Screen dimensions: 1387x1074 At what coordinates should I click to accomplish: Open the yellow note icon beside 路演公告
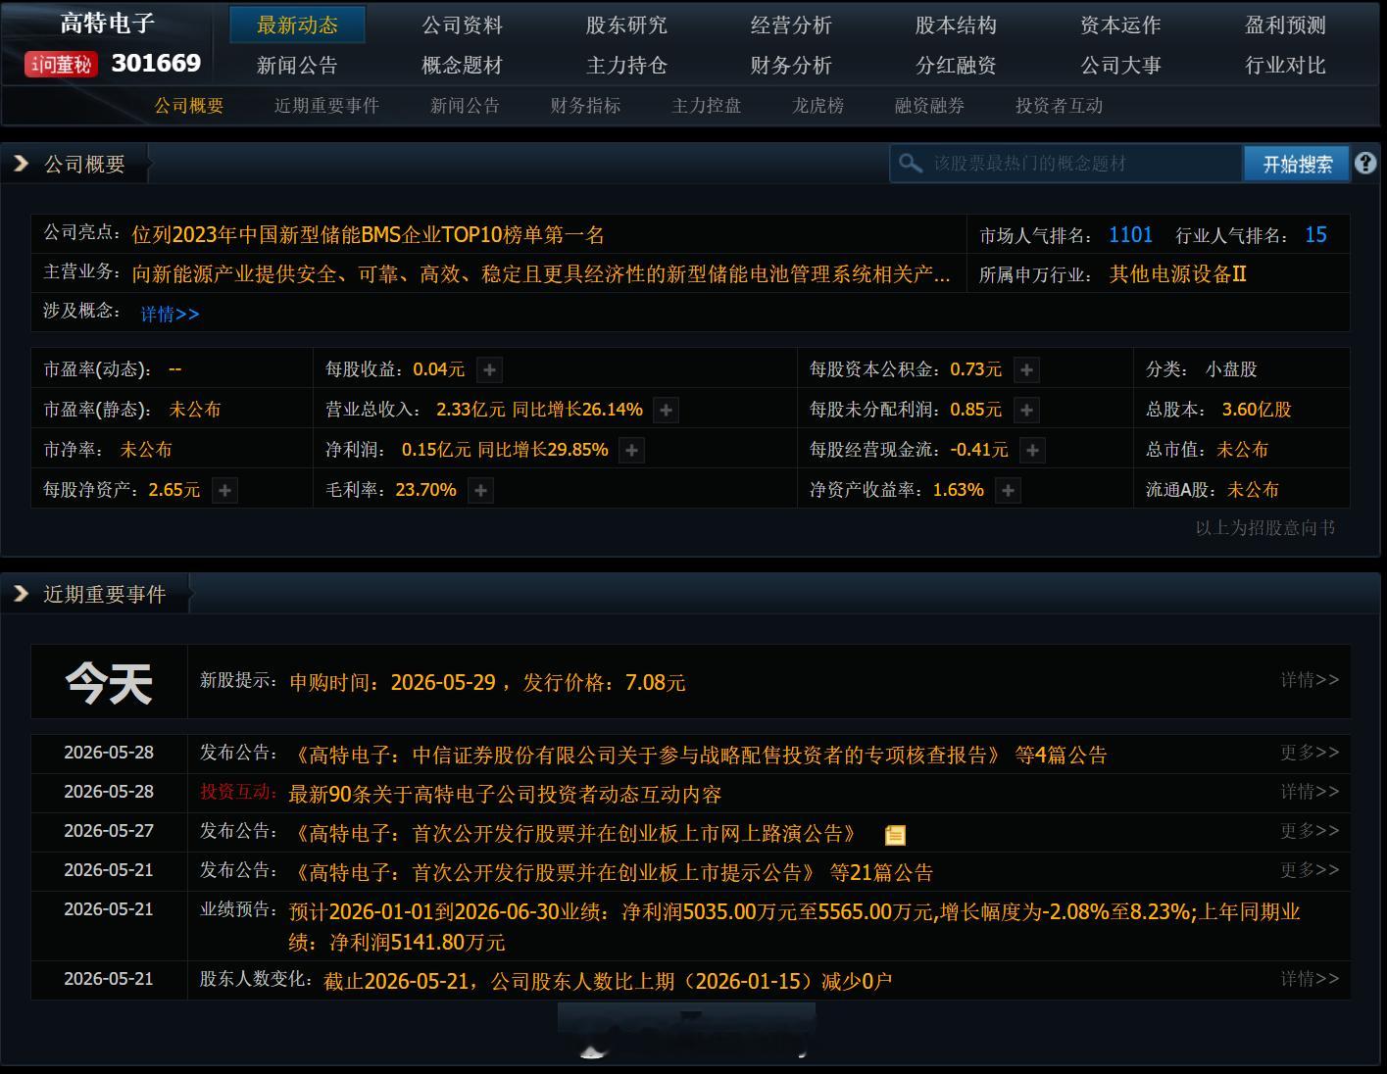(895, 835)
